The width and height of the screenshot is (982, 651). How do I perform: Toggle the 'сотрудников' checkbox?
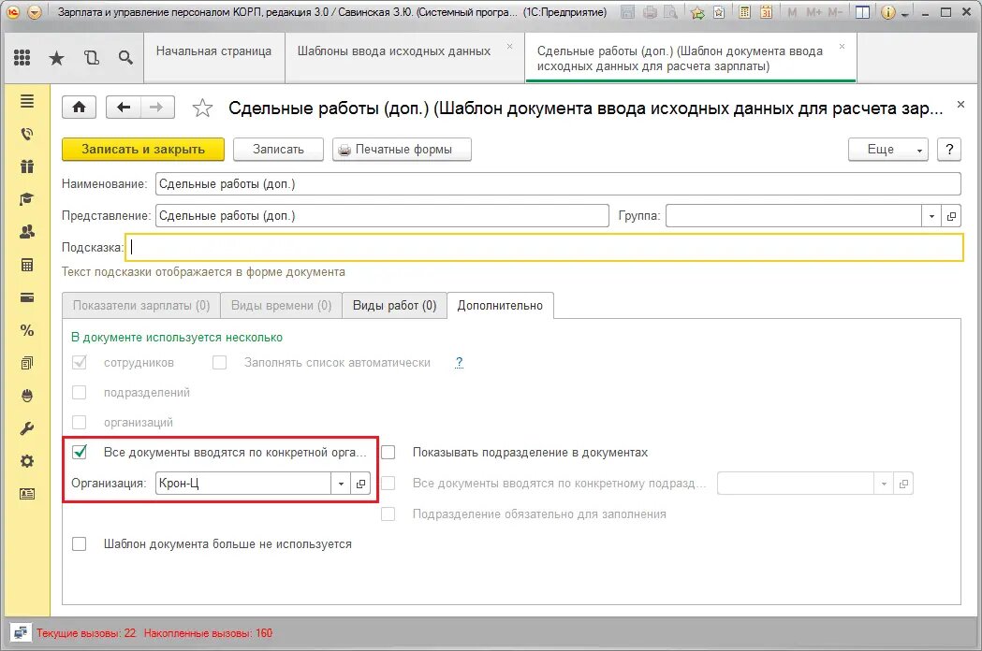80,362
